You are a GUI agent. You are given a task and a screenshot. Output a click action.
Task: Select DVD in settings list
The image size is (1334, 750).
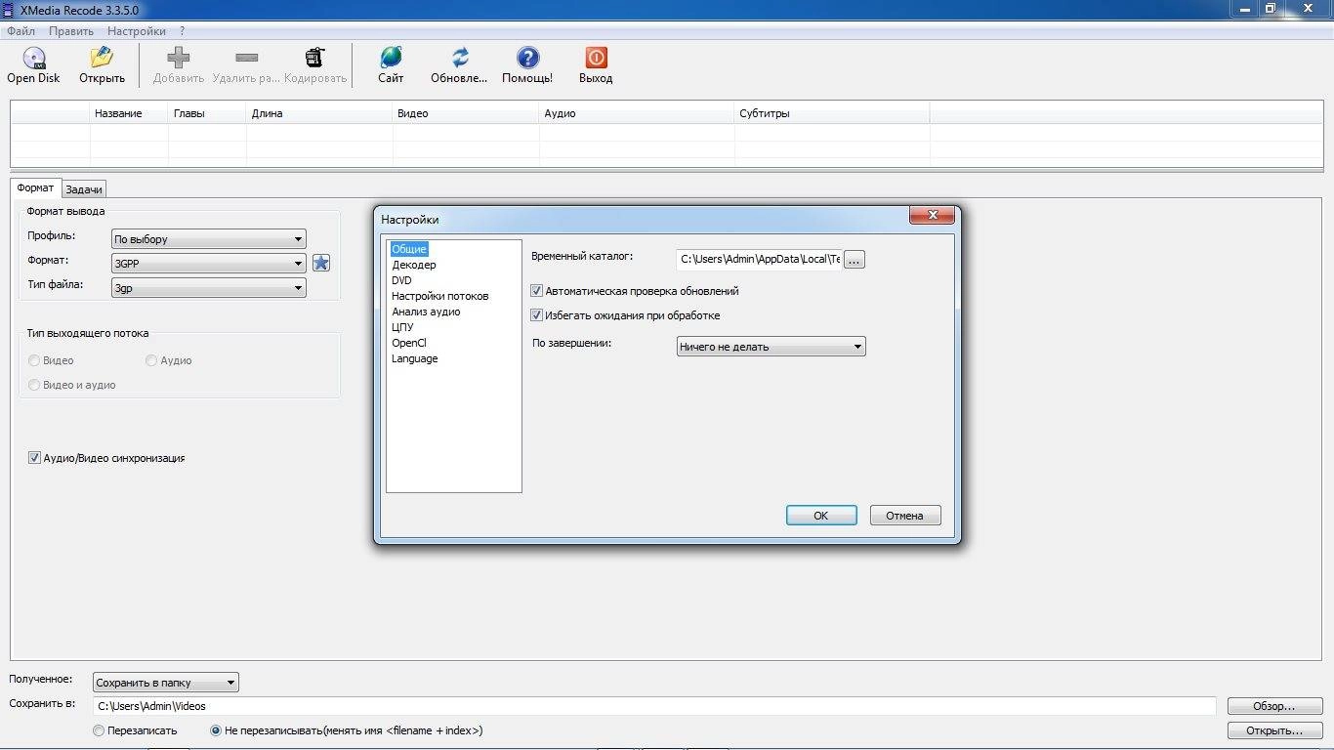pyautogui.click(x=401, y=280)
